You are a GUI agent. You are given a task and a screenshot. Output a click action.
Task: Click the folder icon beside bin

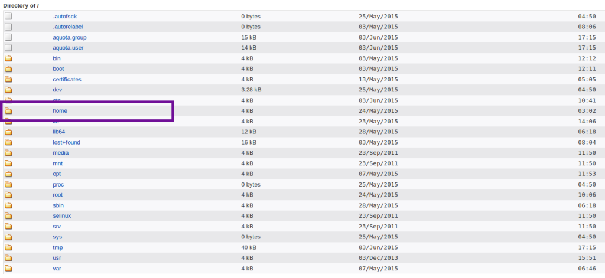click(x=8, y=58)
